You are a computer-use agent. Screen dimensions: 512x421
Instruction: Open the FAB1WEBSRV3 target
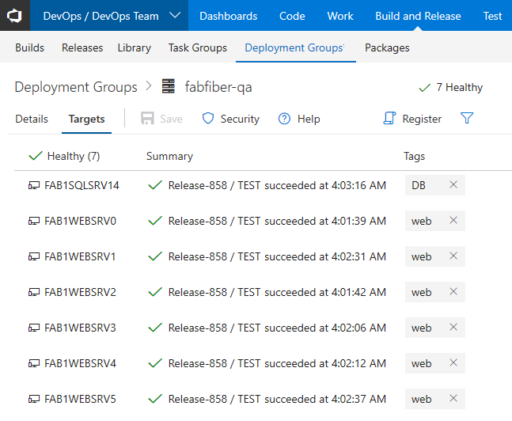click(81, 328)
